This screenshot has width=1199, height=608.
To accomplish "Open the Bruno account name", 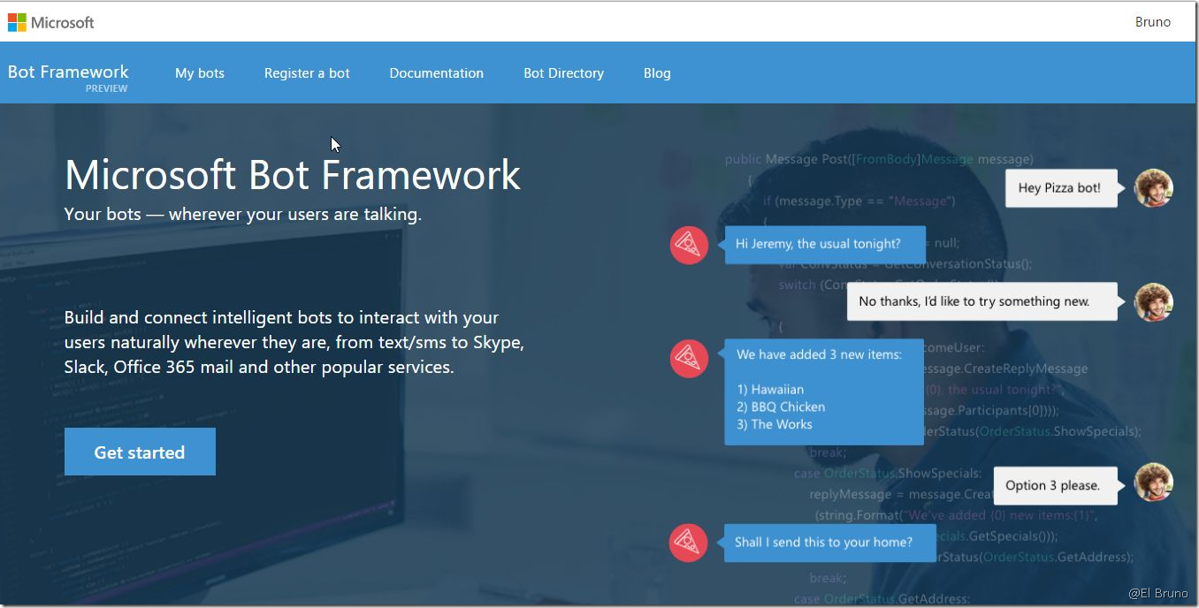I will coord(1152,22).
